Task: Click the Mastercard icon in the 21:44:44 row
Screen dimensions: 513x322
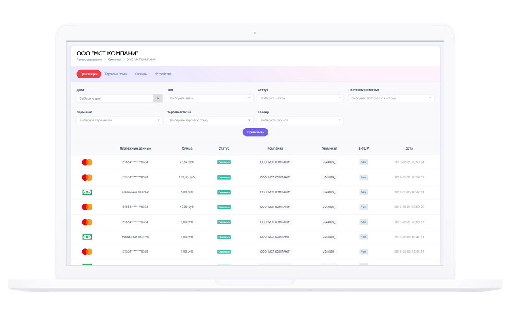Action: click(x=87, y=252)
